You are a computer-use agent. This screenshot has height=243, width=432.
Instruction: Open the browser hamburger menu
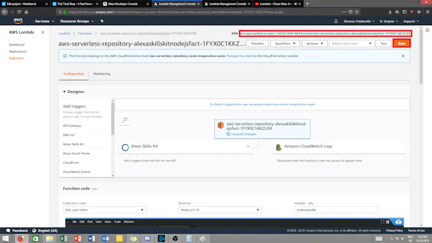click(427, 12)
